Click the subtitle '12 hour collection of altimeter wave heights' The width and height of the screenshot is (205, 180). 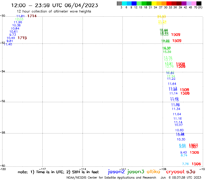click(x=54, y=11)
